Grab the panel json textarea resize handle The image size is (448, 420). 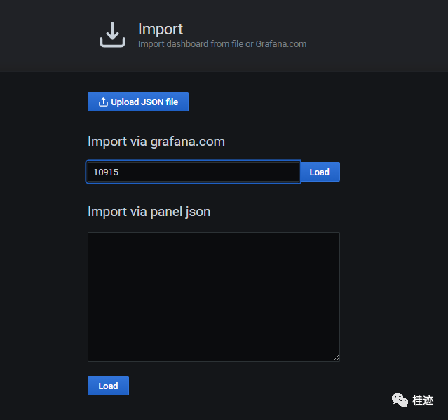337,358
